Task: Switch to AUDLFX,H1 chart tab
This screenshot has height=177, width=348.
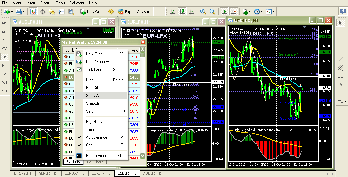Action: (x=152, y=173)
